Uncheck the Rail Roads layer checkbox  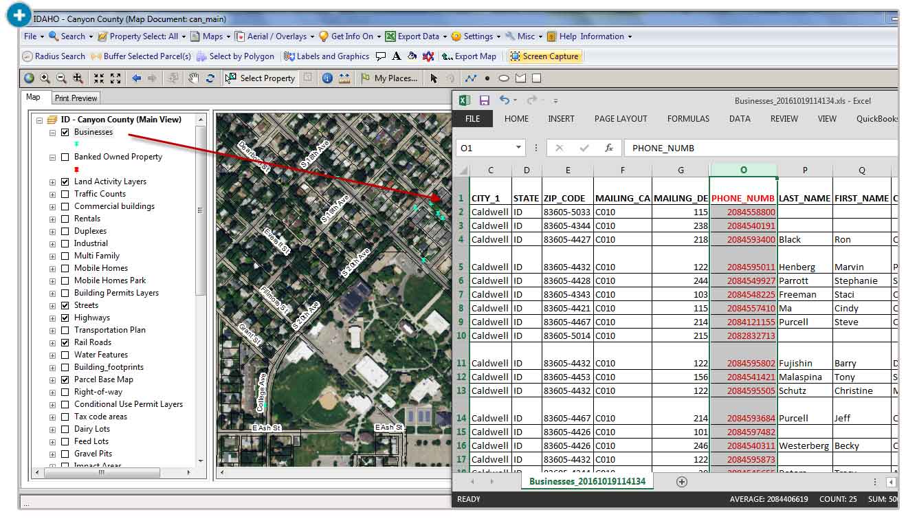65,342
